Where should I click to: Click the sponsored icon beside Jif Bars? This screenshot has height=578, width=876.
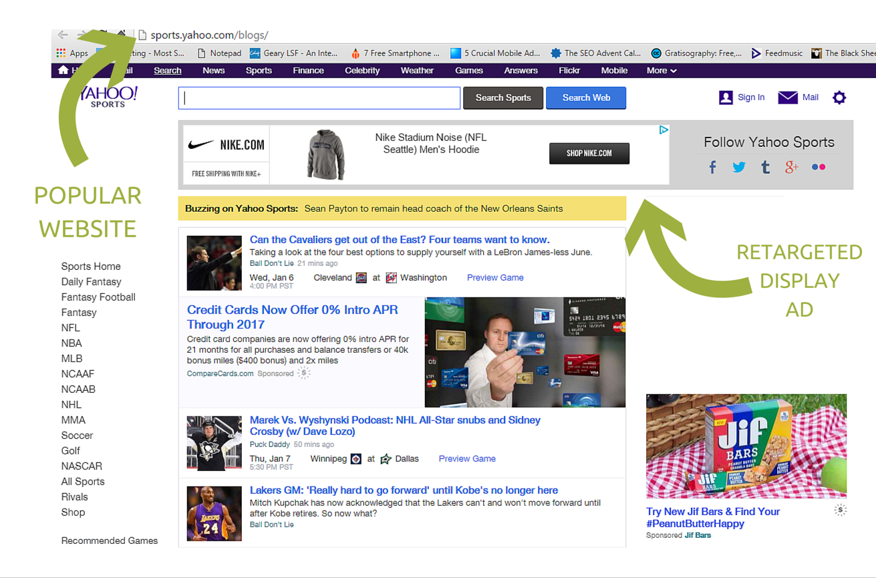pos(840,510)
